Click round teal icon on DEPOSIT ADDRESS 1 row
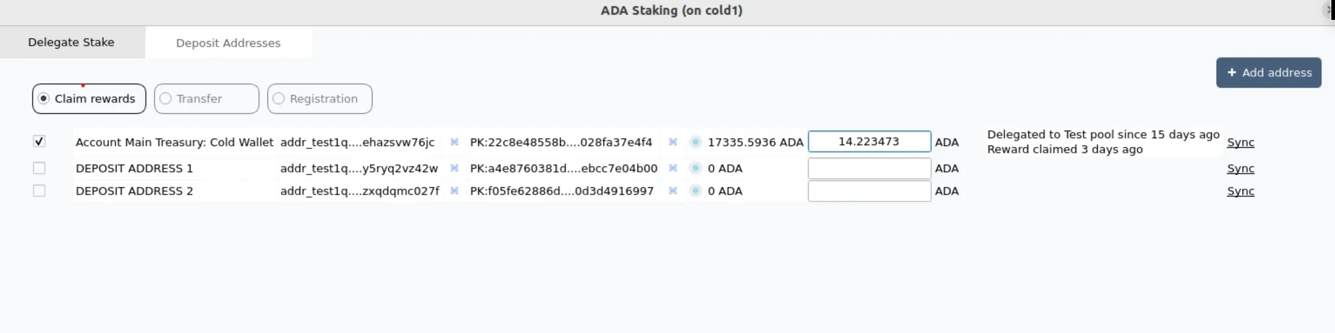 click(695, 168)
